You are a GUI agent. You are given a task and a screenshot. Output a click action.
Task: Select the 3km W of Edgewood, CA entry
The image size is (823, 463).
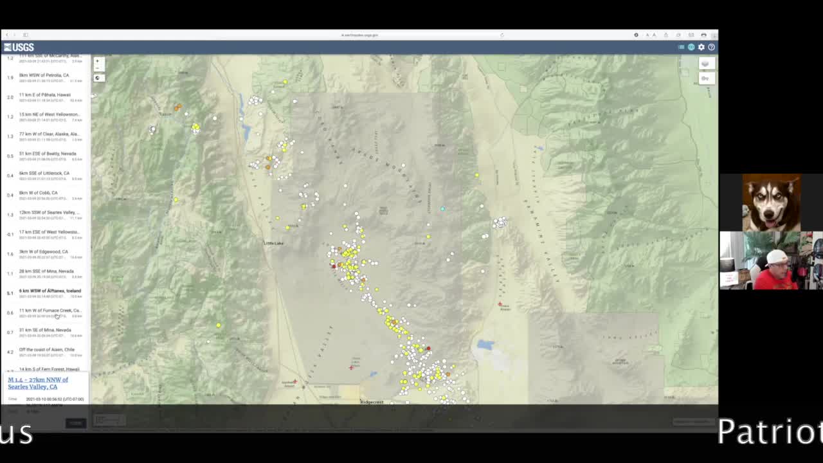click(x=45, y=253)
